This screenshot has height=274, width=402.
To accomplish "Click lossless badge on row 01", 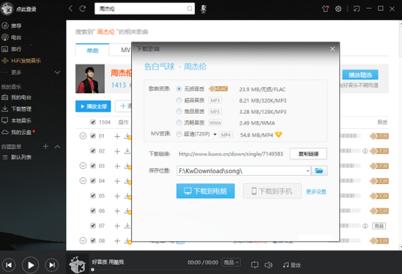I will pos(379,136).
